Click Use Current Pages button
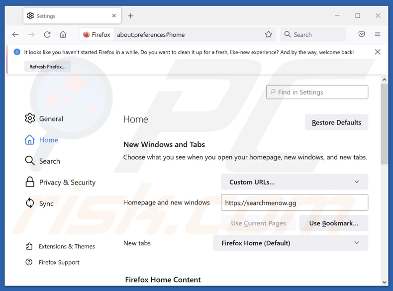 [x=258, y=223]
